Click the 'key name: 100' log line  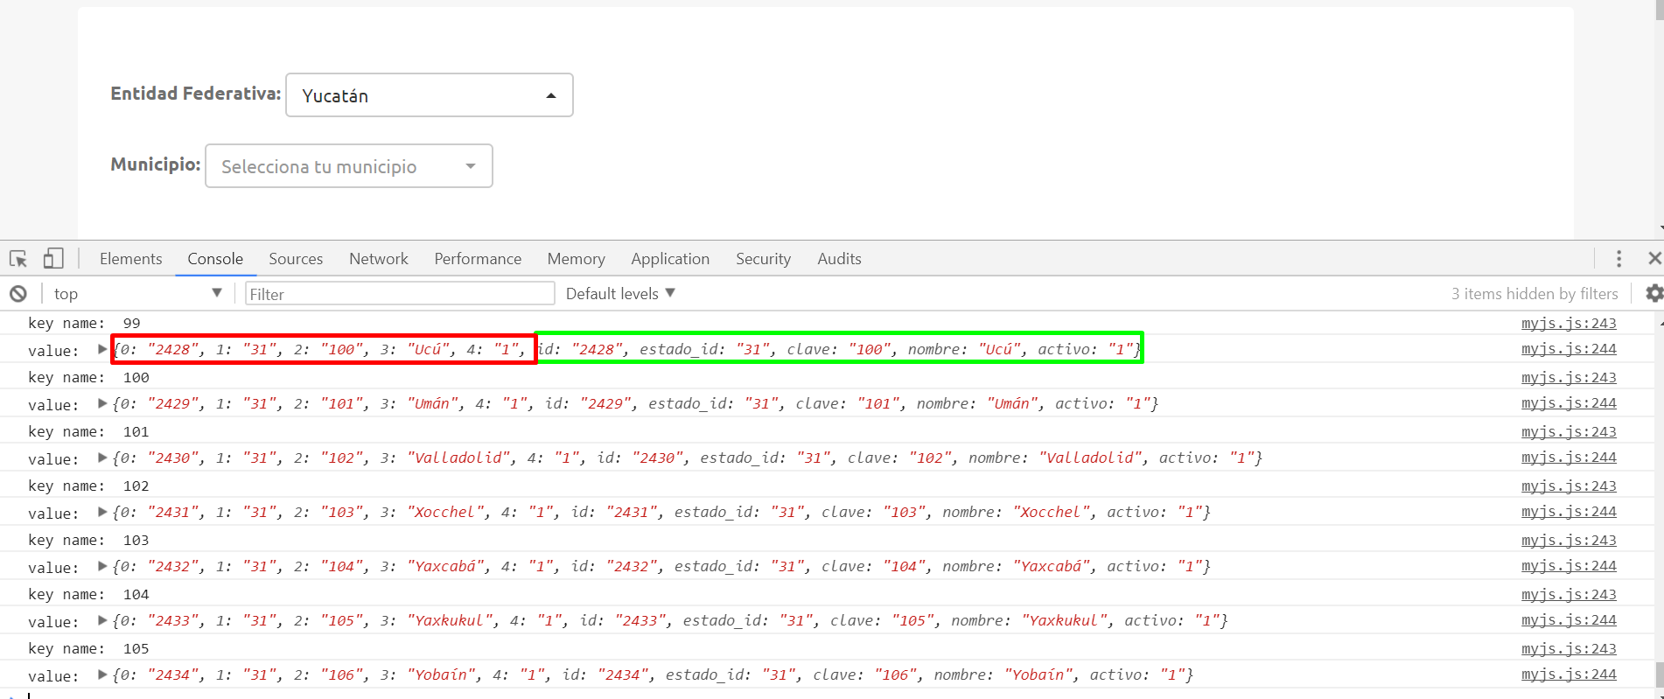pyautogui.click(x=88, y=377)
